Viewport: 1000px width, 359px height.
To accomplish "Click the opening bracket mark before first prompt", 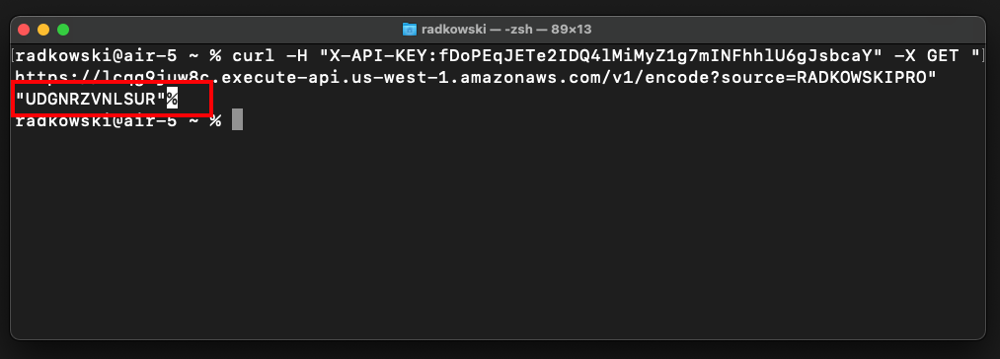I will (x=15, y=56).
